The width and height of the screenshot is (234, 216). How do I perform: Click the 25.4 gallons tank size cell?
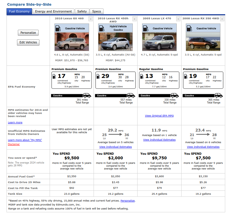(159, 194)
